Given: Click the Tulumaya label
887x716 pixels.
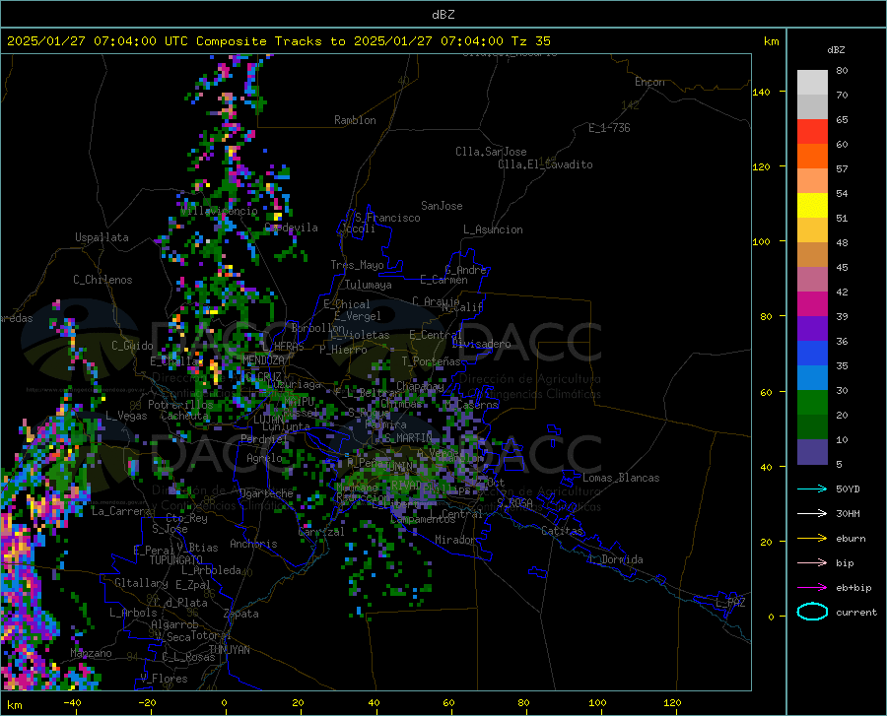Looking at the screenshot, I should pos(369,285).
